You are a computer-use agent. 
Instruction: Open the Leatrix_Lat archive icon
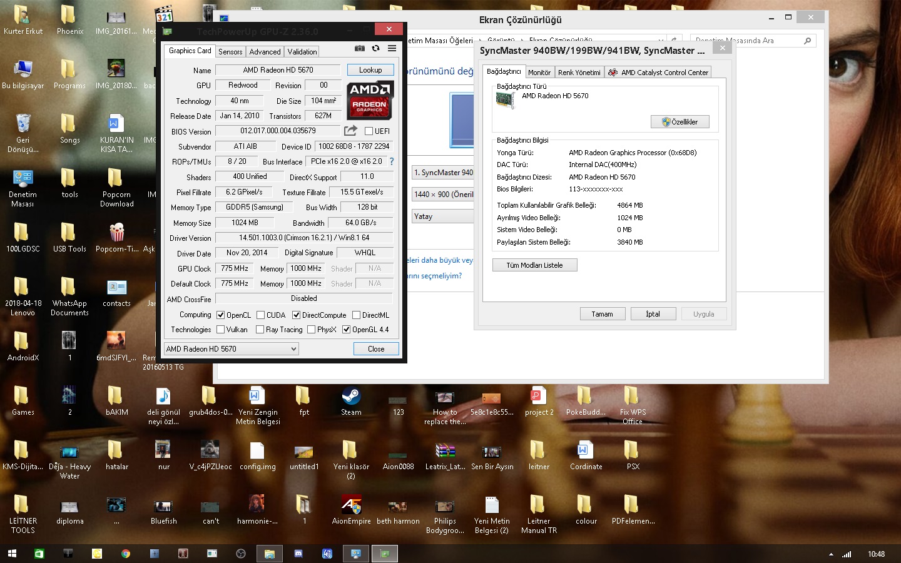[x=445, y=455]
